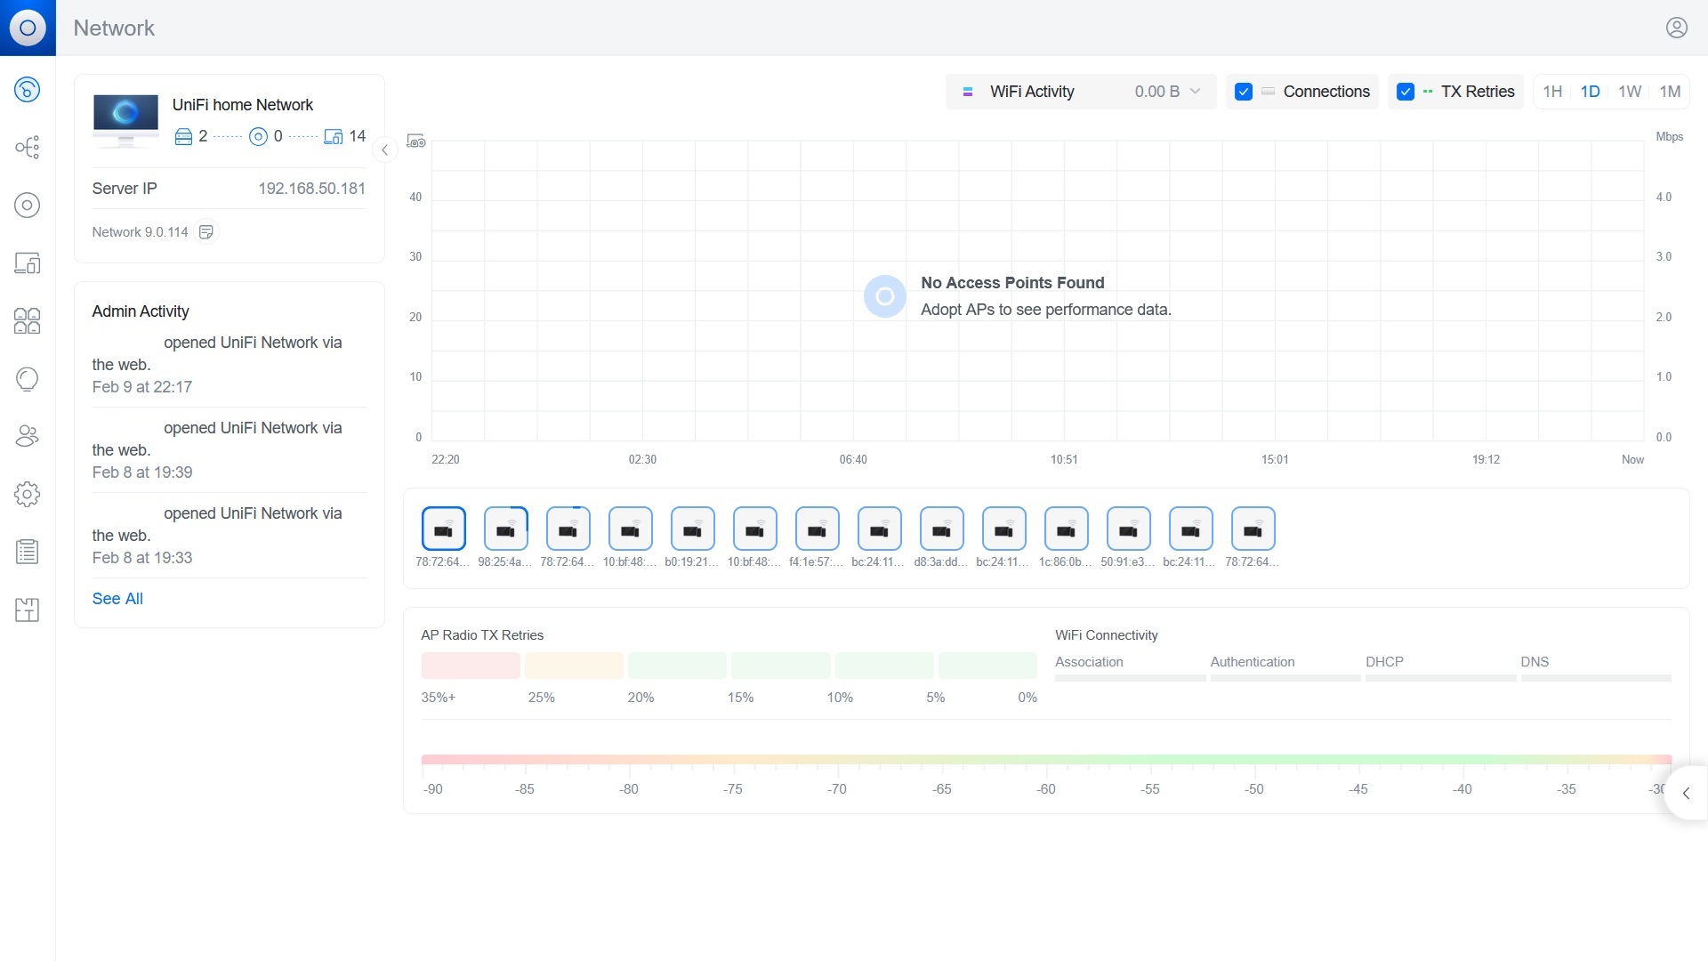
Task: Collapse the left info panel with chevron
Action: (x=384, y=149)
